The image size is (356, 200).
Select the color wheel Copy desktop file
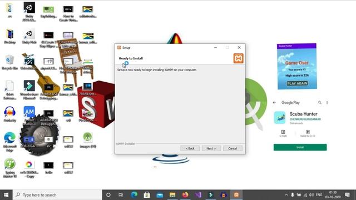point(29,169)
